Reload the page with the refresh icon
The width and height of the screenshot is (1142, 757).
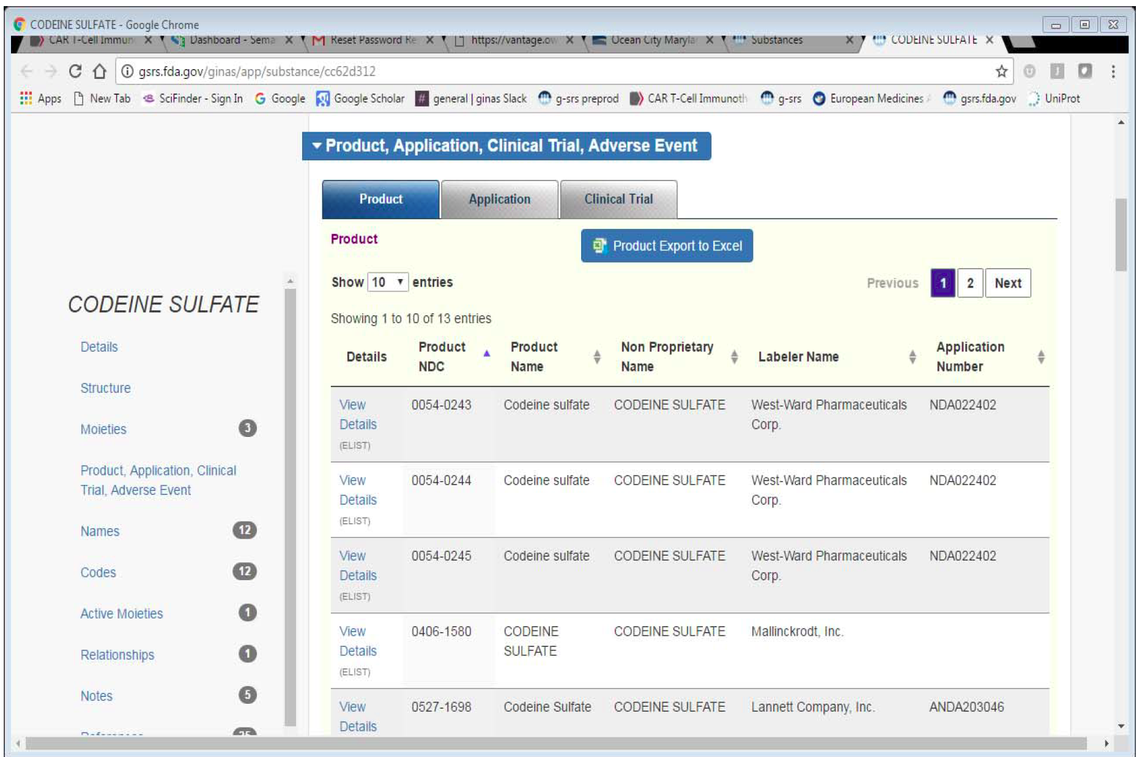[75, 71]
